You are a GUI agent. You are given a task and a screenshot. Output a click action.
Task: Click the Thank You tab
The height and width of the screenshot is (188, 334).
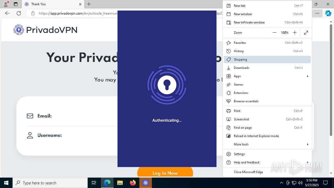click(53, 4)
